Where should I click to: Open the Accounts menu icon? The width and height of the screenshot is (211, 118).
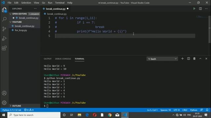point(4,93)
